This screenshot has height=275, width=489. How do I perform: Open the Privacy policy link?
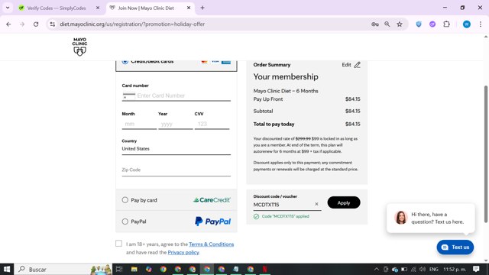coord(183,252)
